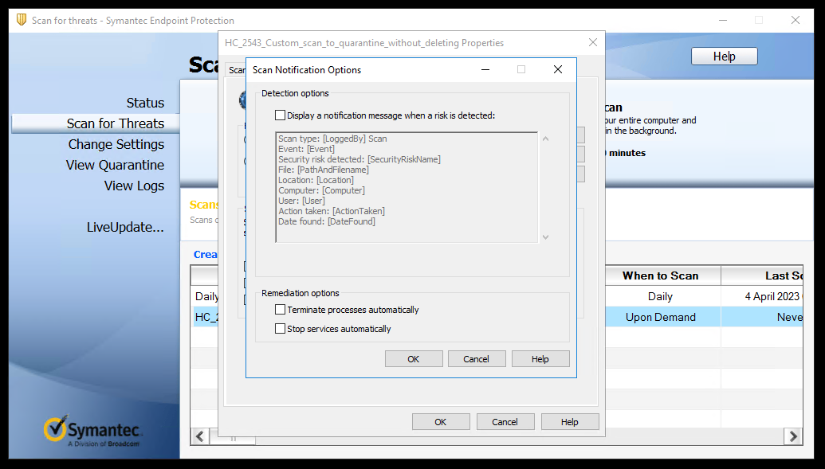Click the up arrow of the notification message scrollbar
Viewport: 825px width, 469px height.
pos(544,137)
